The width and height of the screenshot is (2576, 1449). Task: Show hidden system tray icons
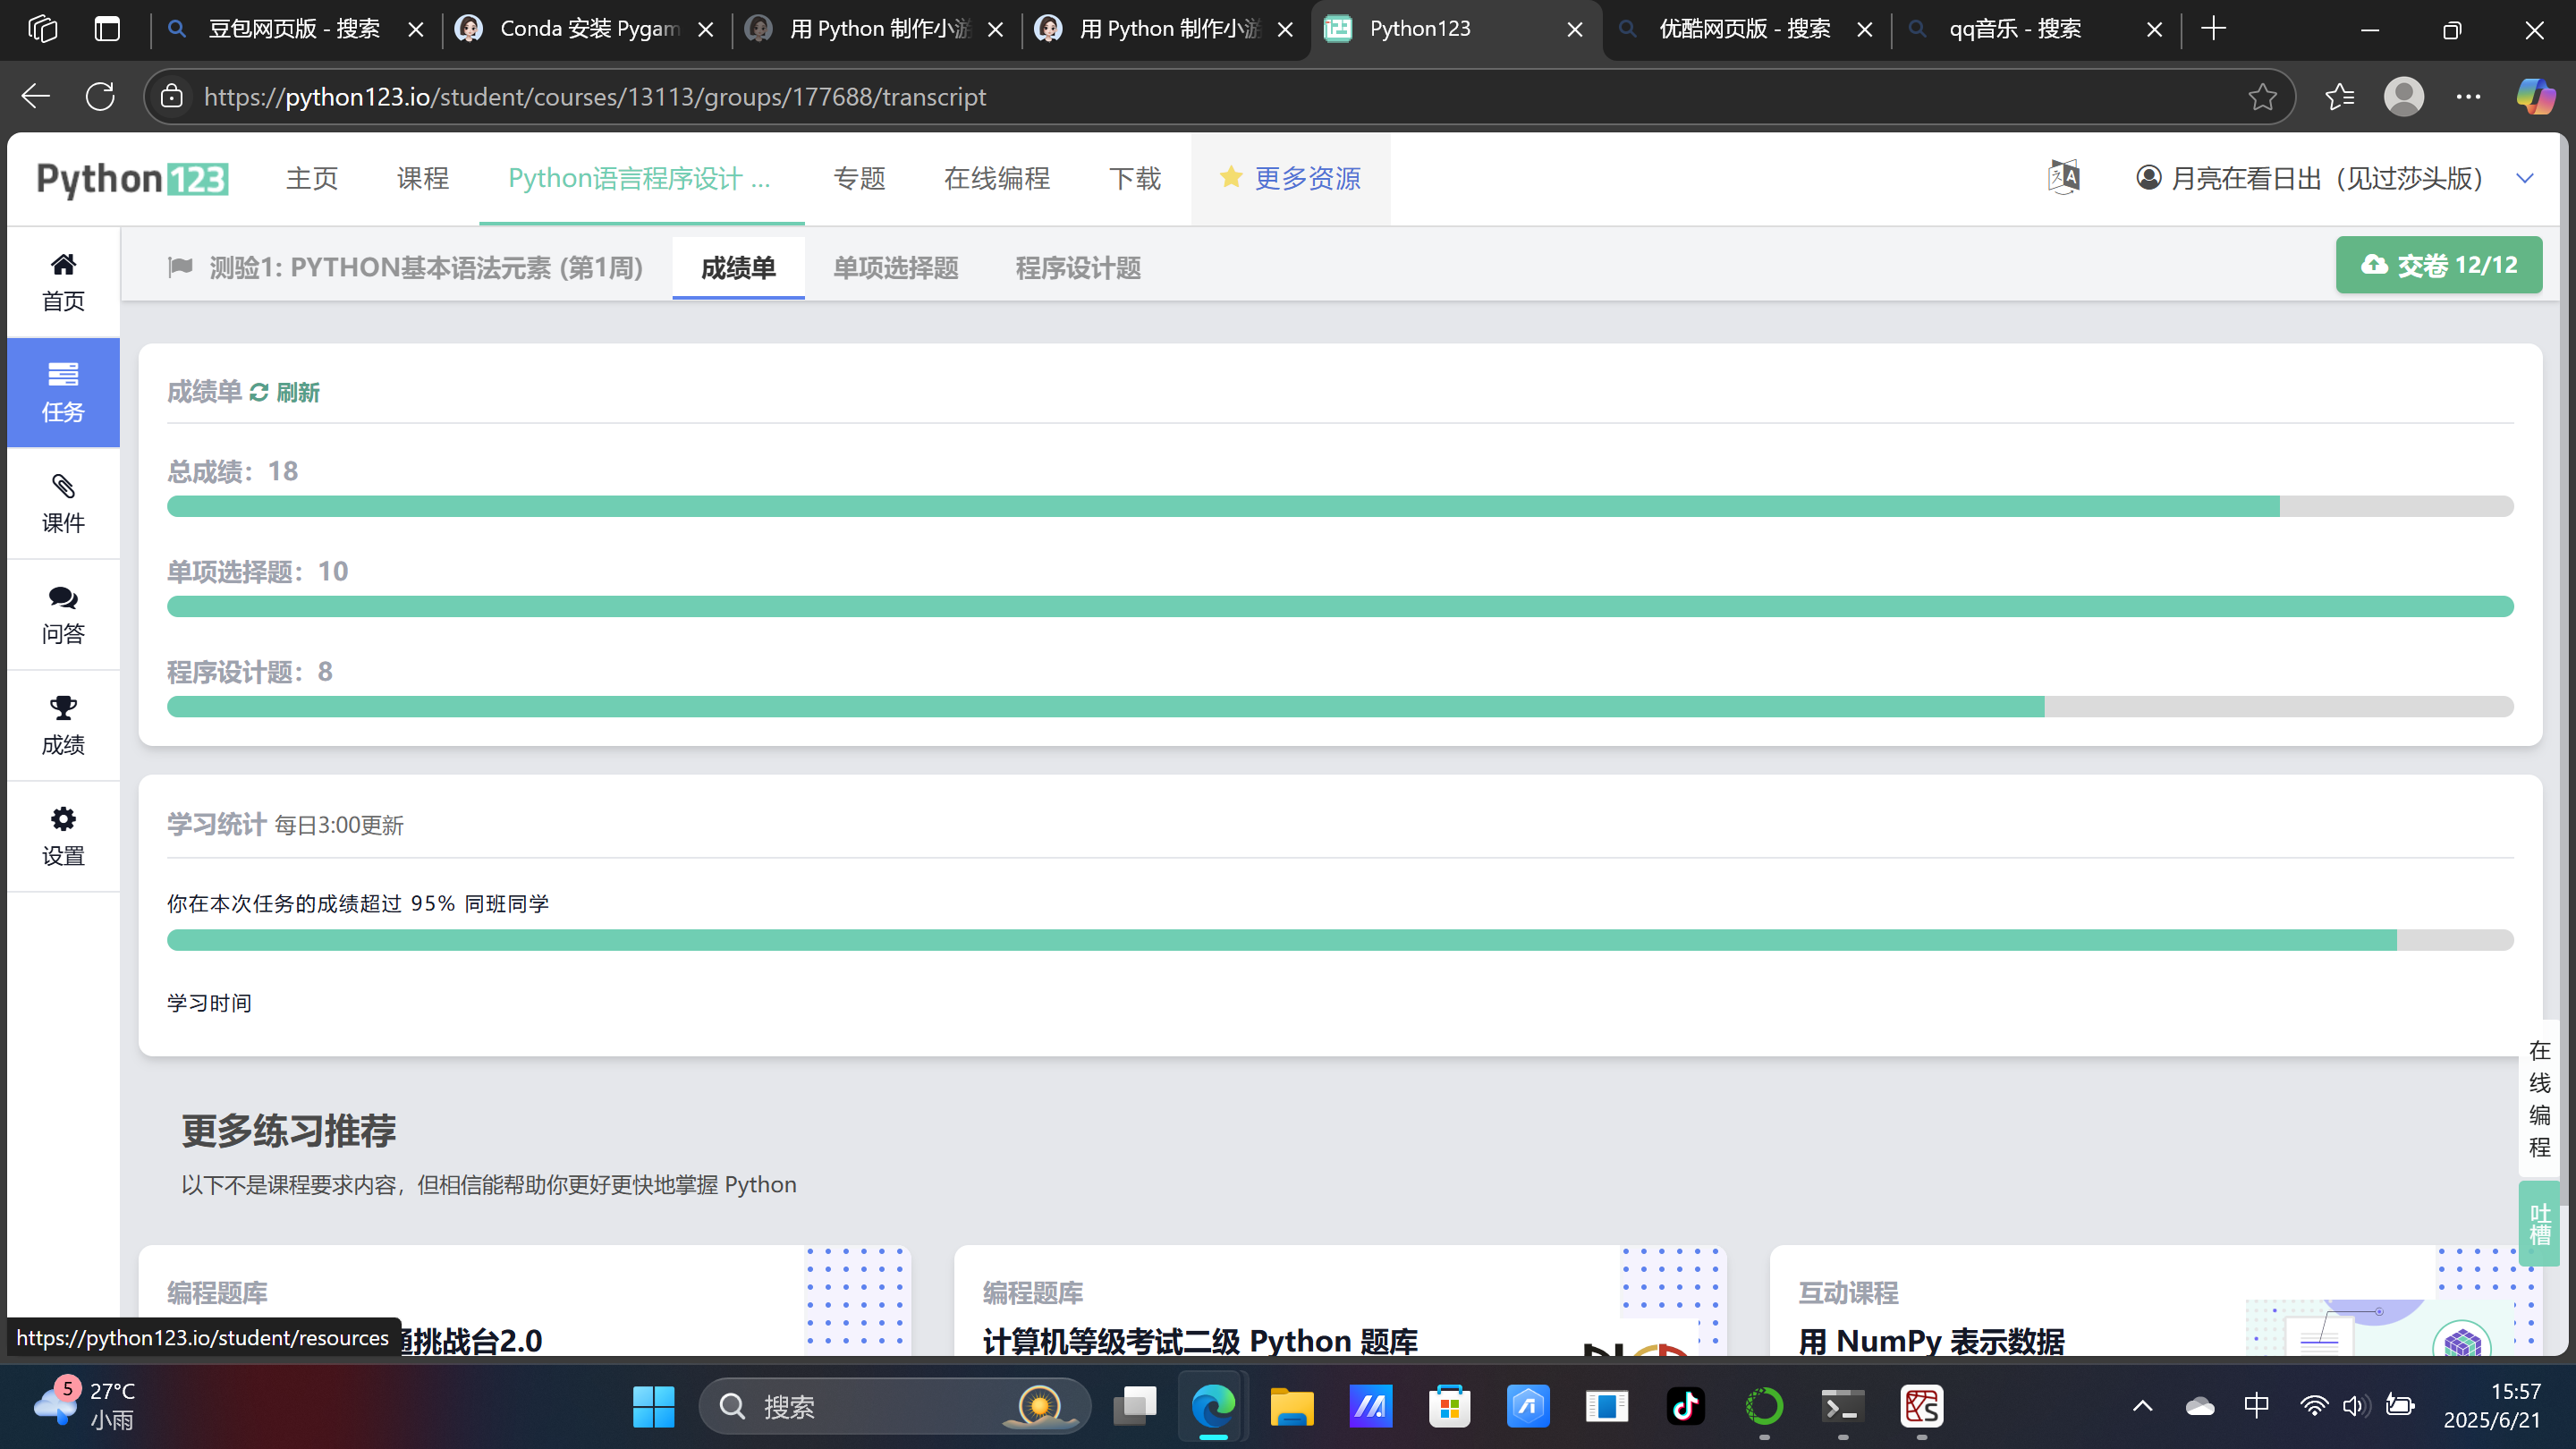tap(2142, 1407)
